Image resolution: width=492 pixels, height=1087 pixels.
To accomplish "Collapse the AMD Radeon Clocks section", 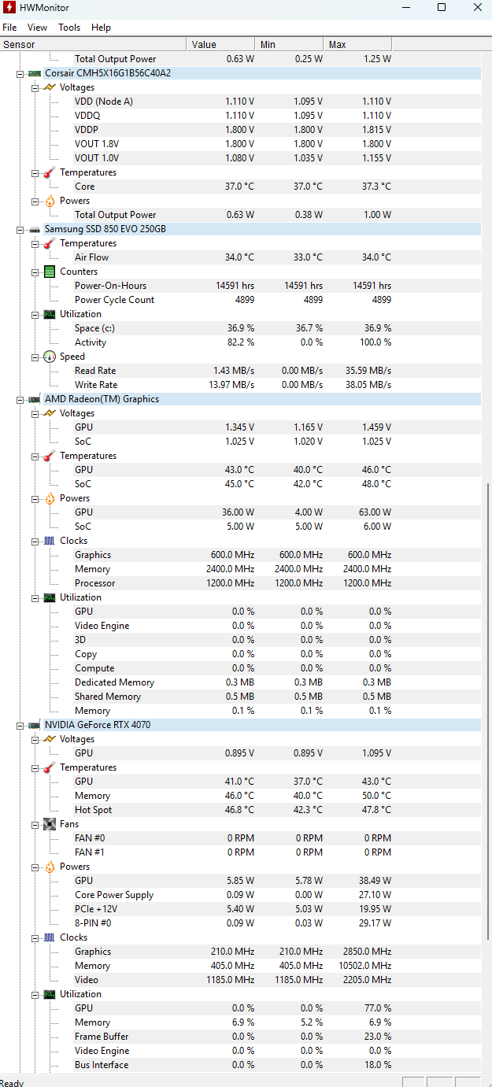I will (35, 541).
